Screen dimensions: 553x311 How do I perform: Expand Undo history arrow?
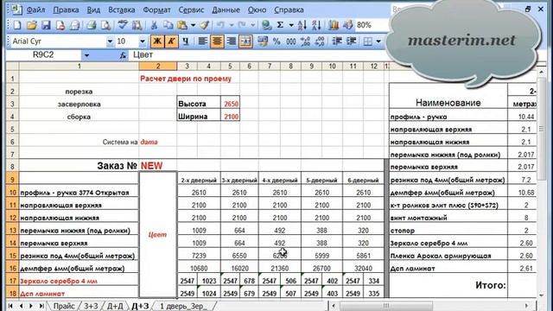point(232,25)
